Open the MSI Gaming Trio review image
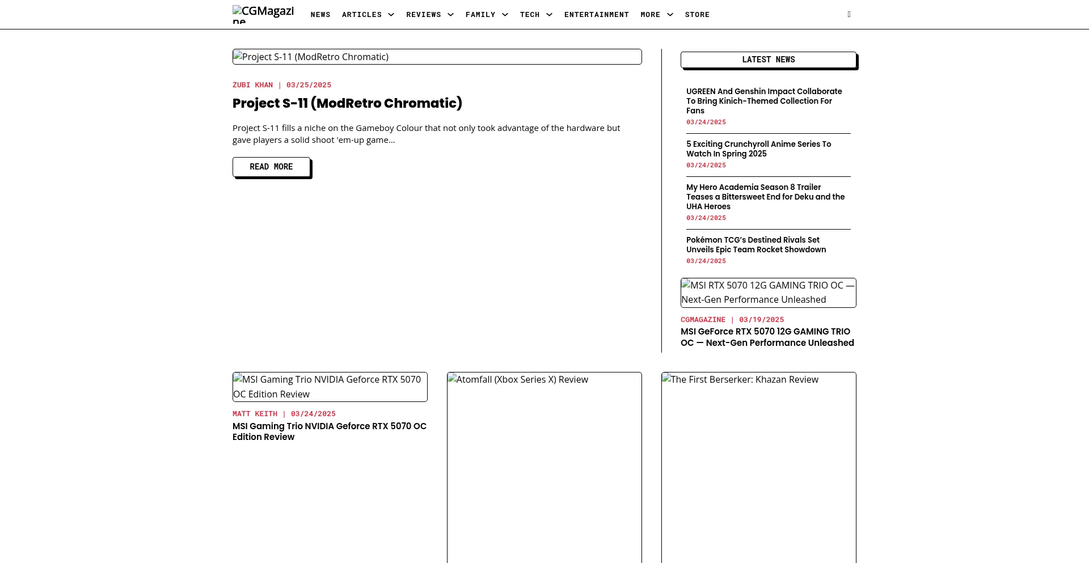 coord(330,387)
